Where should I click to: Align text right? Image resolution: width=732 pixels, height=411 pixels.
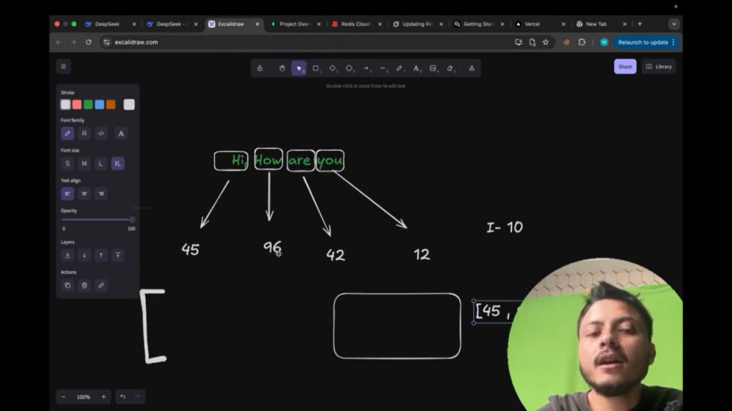(101, 193)
